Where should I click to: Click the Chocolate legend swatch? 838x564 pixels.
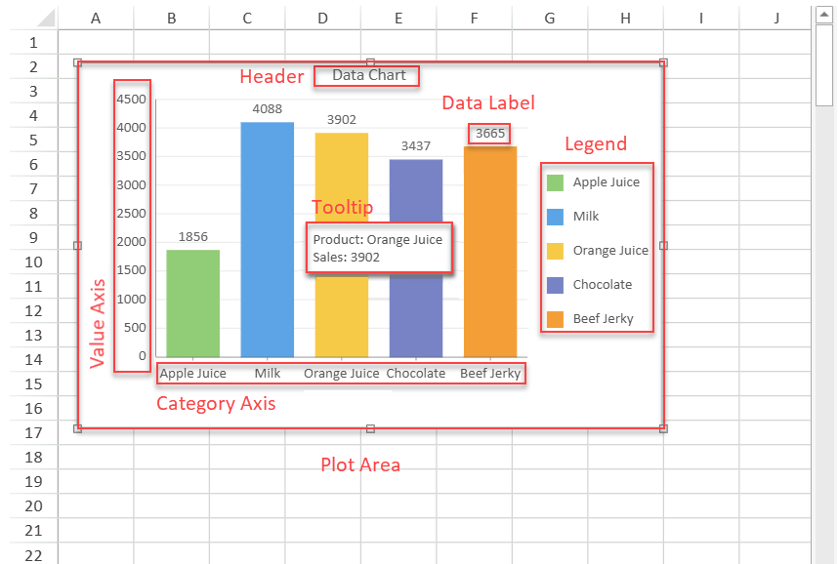(x=556, y=285)
